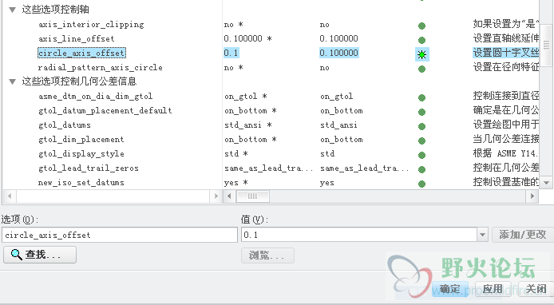Click value '0.100000 *' of axis_line_offset
This screenshot has height=305, width=554.
tap(247, 38)
